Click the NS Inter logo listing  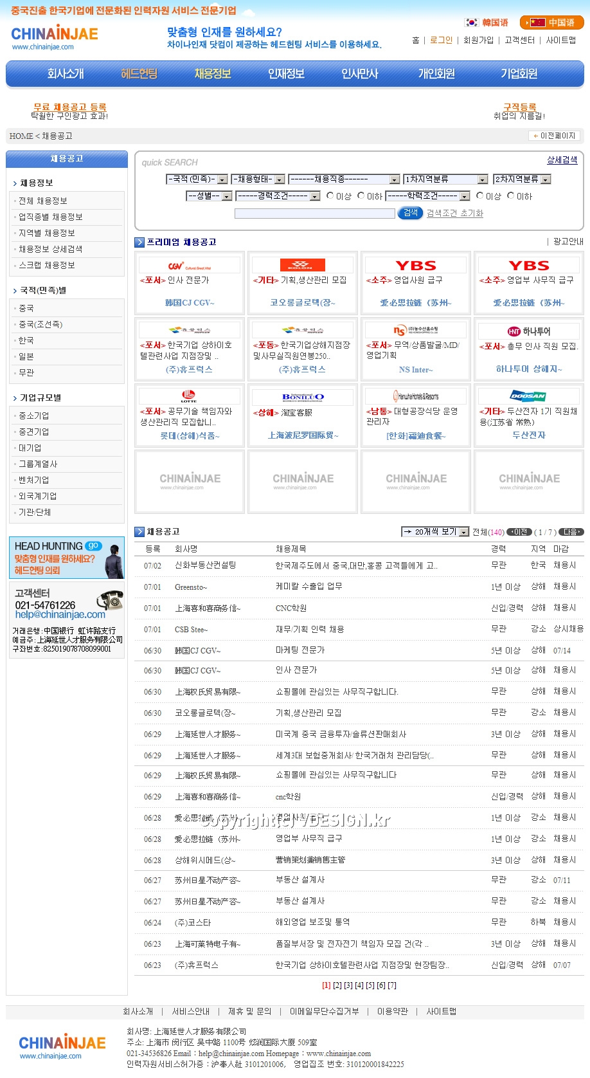[416, 331]
